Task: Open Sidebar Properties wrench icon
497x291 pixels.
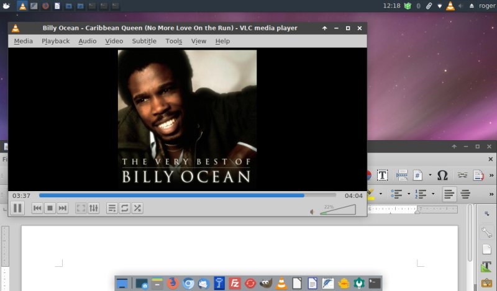Action: 486,232
